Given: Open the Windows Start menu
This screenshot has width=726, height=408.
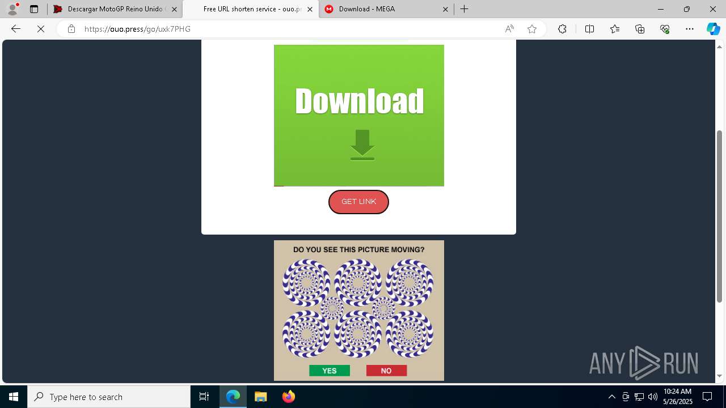Looking at the screenshot, I should (14, 397).
